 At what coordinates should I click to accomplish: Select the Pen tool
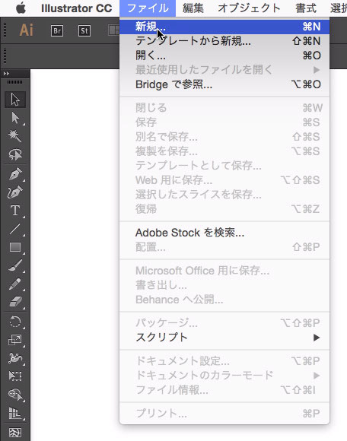(15, 174)
